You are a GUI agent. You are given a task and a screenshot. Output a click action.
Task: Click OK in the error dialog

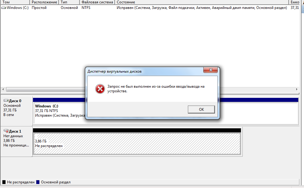tap(201, 110)
